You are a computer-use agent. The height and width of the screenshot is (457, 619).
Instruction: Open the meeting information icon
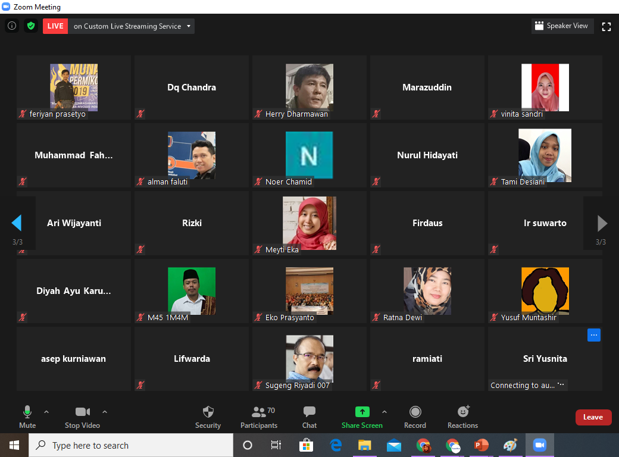[11, 26]
